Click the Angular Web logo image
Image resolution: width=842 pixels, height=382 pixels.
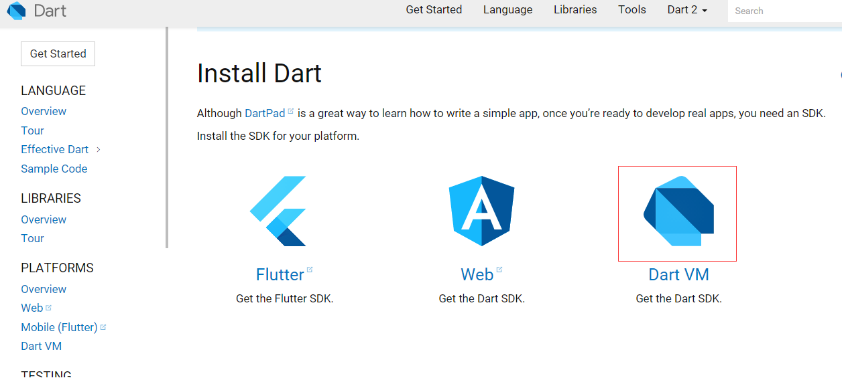(x=481, y=211)
